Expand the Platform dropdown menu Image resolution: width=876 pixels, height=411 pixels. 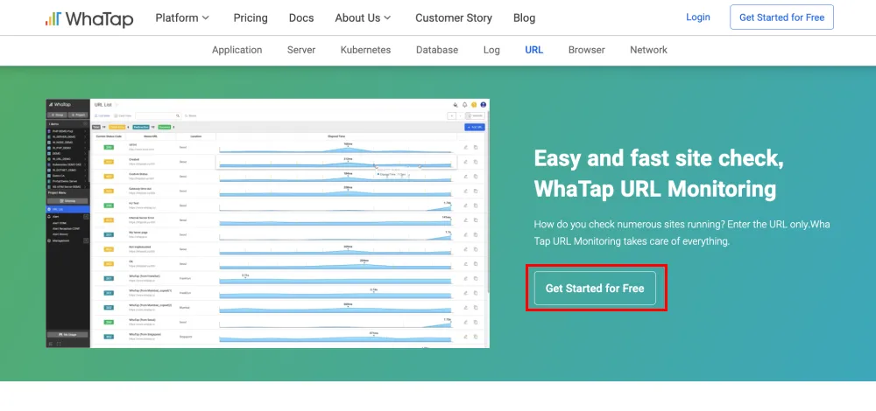(x=182, y=17)
